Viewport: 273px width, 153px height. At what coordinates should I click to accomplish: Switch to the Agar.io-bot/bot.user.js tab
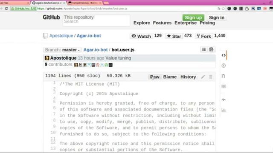tap(48, 3)
